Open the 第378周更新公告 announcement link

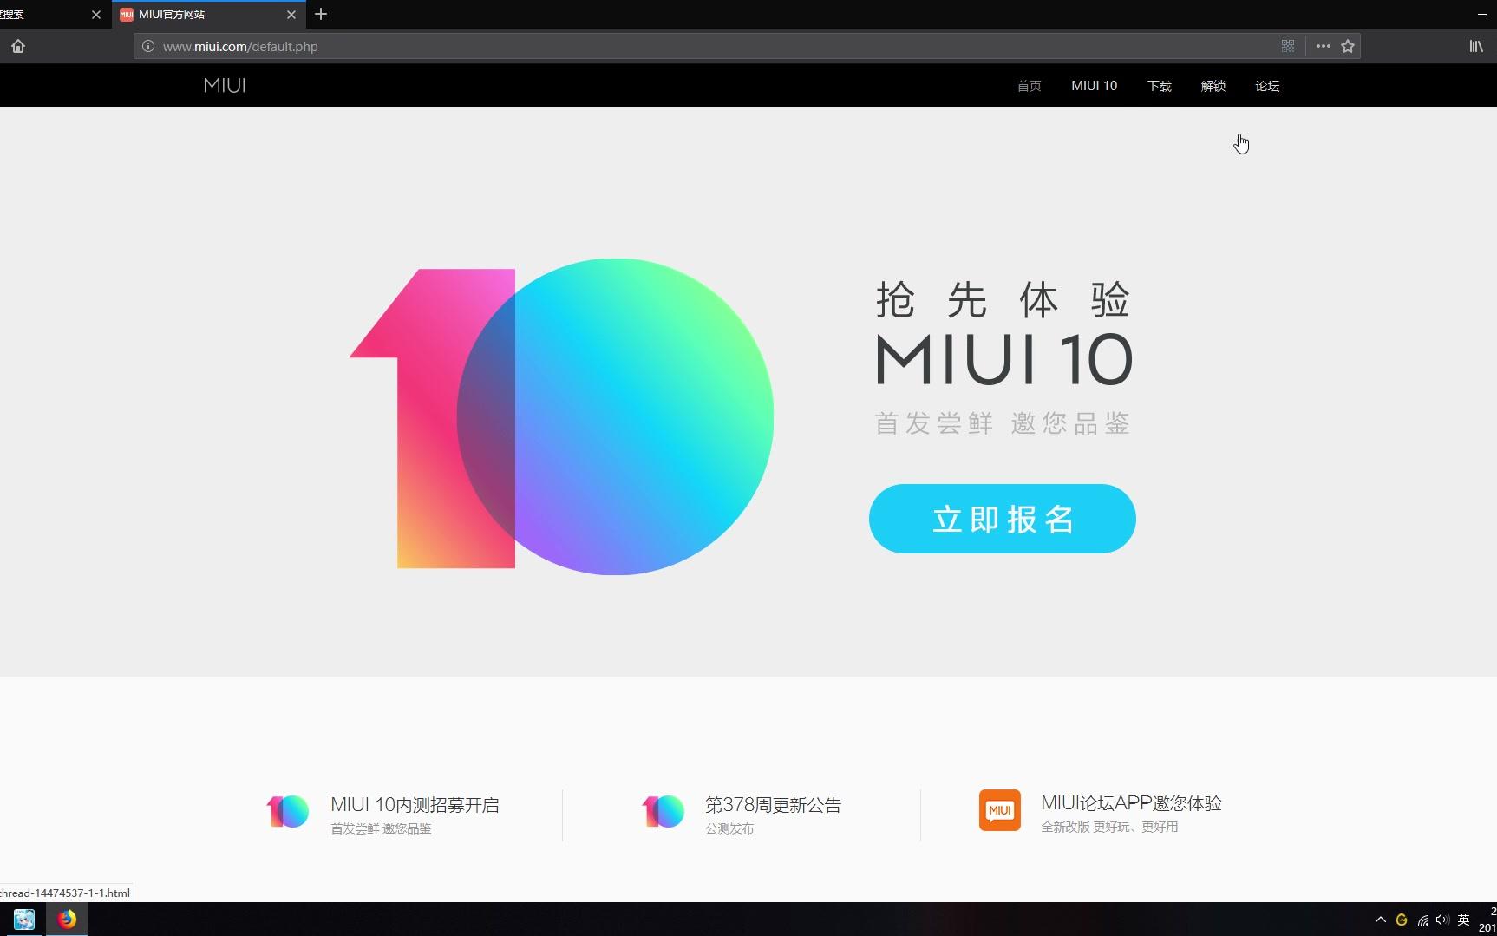click(774, 804)
